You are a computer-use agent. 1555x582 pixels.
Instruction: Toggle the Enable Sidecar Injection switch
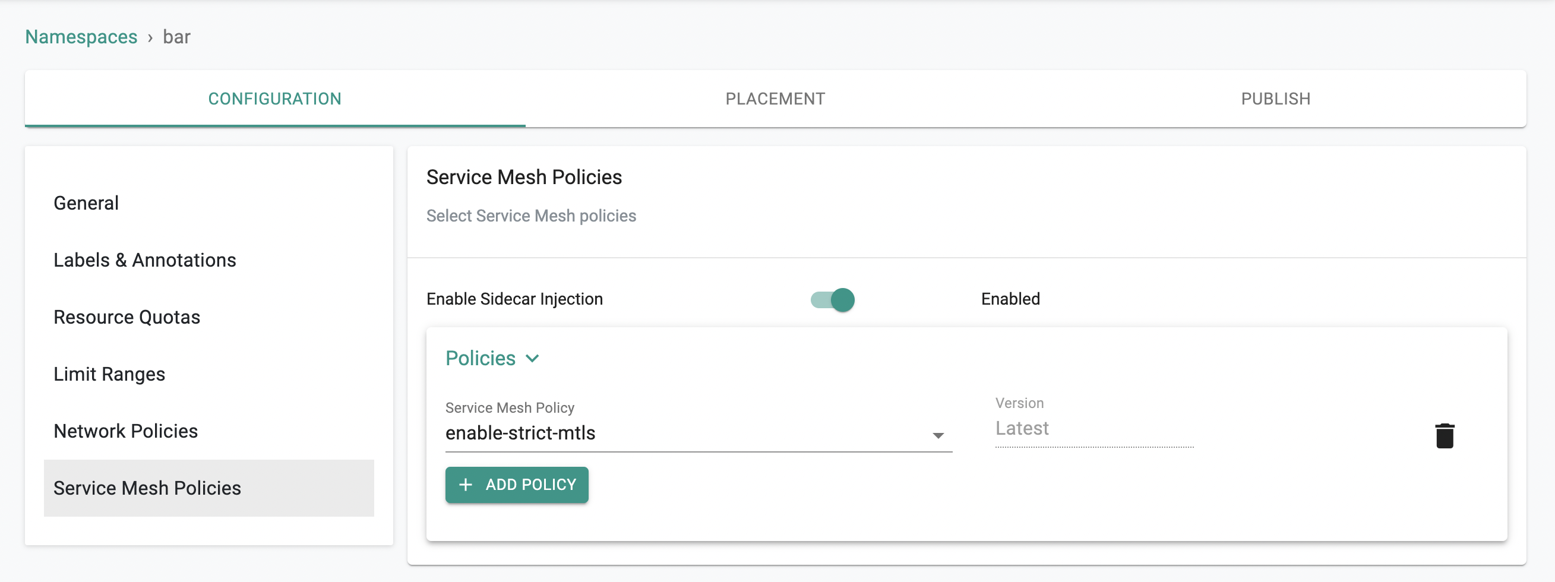832,299
